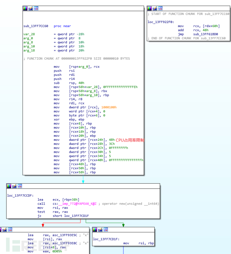Click the pencil icon on the asc_13FF93E5C block
The image size is (231, 254).
pyautogui.click(x=5, y=230)
